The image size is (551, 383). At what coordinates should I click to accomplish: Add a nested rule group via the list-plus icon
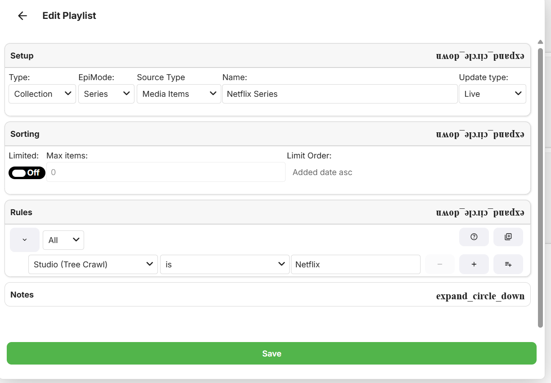[x=508, y=264]
